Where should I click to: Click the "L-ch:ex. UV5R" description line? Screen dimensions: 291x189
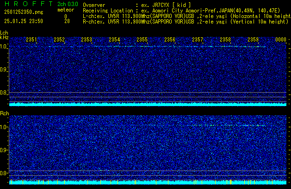(x=187, y=16)
